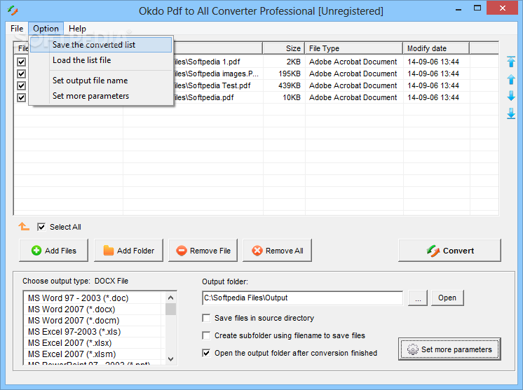Start conversion with the Convert button
This screenshot has width=523, height=390.
(449, 251)
